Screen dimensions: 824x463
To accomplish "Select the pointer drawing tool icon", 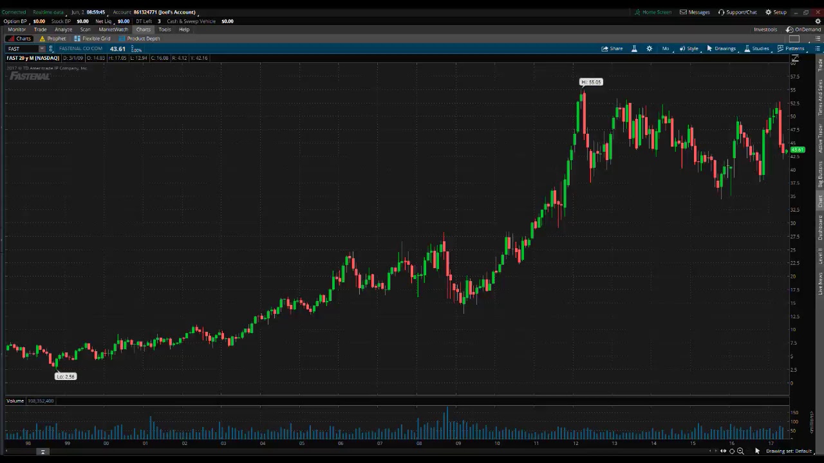I will [x=757, y=451].
